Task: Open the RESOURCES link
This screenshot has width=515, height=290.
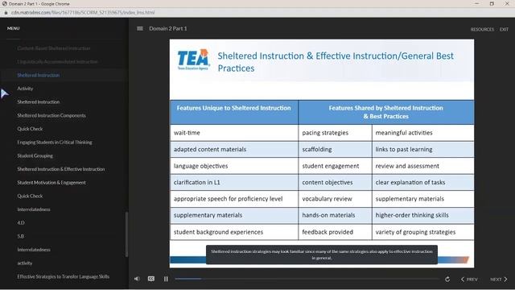Action: (x=482, y=29)
